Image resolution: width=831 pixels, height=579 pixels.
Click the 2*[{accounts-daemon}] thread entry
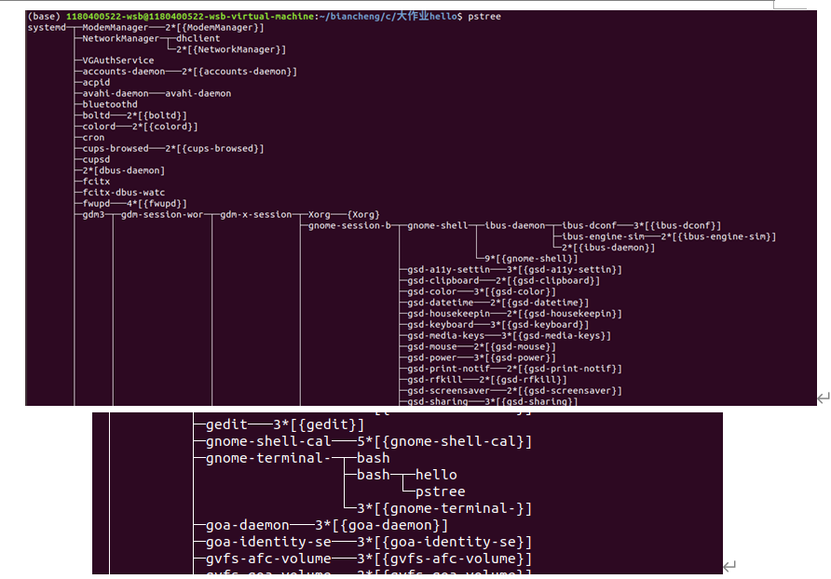pos(239,72)
